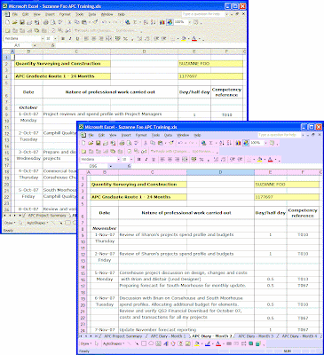
Task: Click Percent style icon in front window
Action: tap(202, 159)
